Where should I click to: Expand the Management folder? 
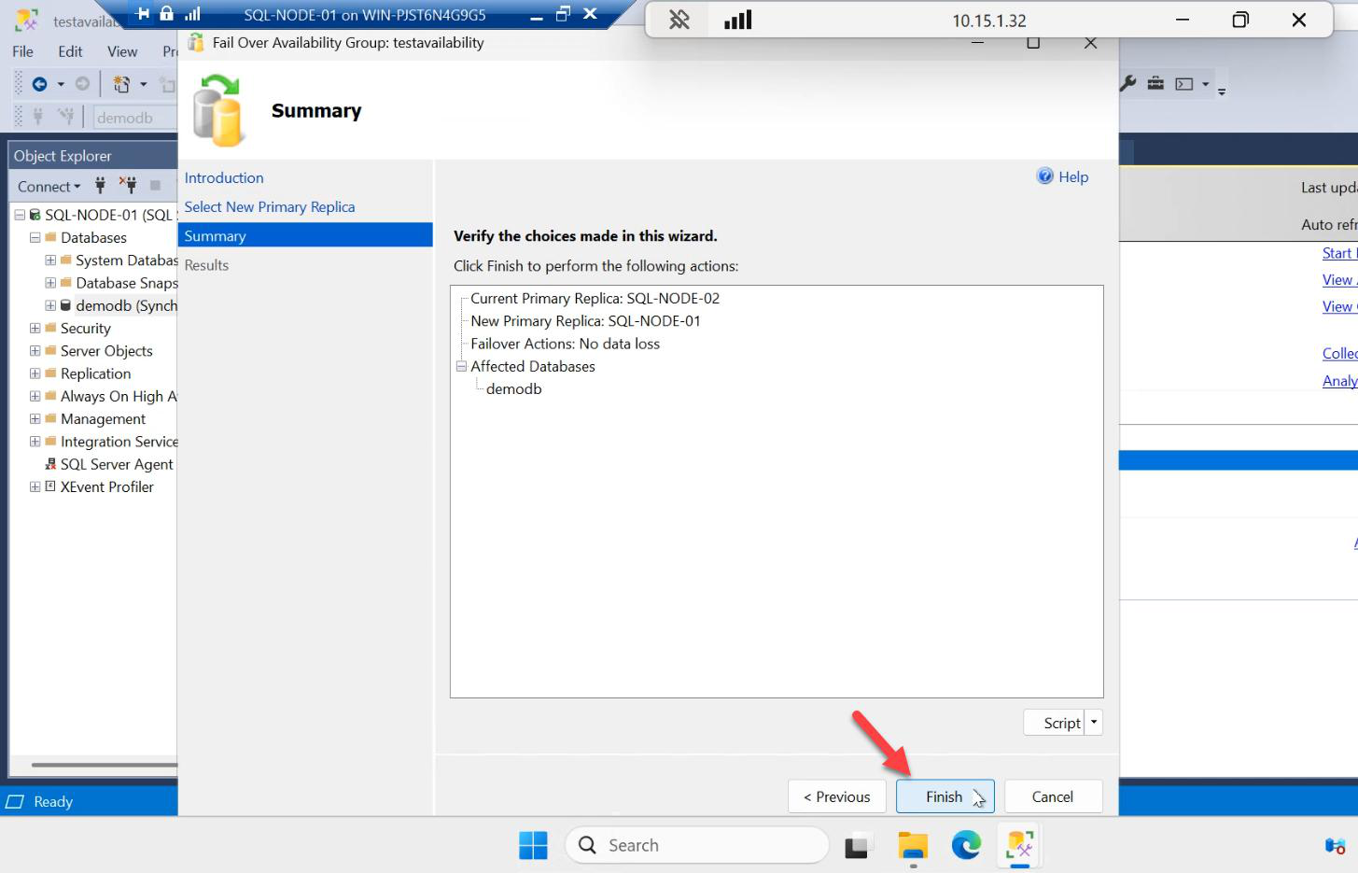tap(35, 418)
